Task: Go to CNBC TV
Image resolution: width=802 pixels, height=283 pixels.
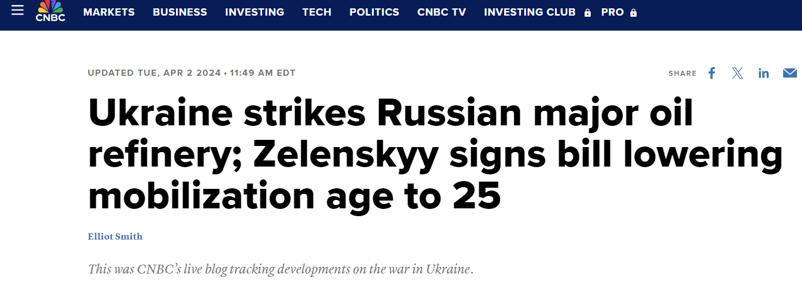Action: [x=442, y=12]
